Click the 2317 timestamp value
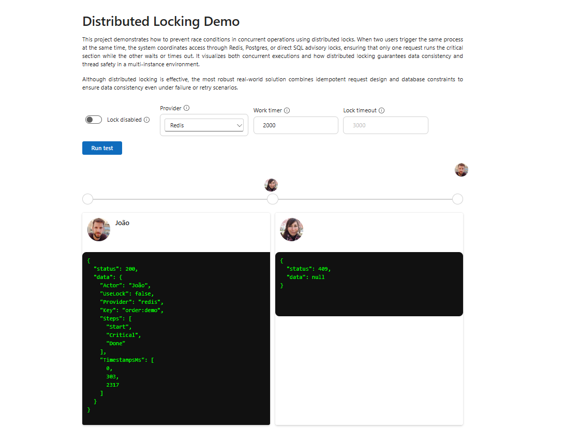 click(x=113, y=385)
